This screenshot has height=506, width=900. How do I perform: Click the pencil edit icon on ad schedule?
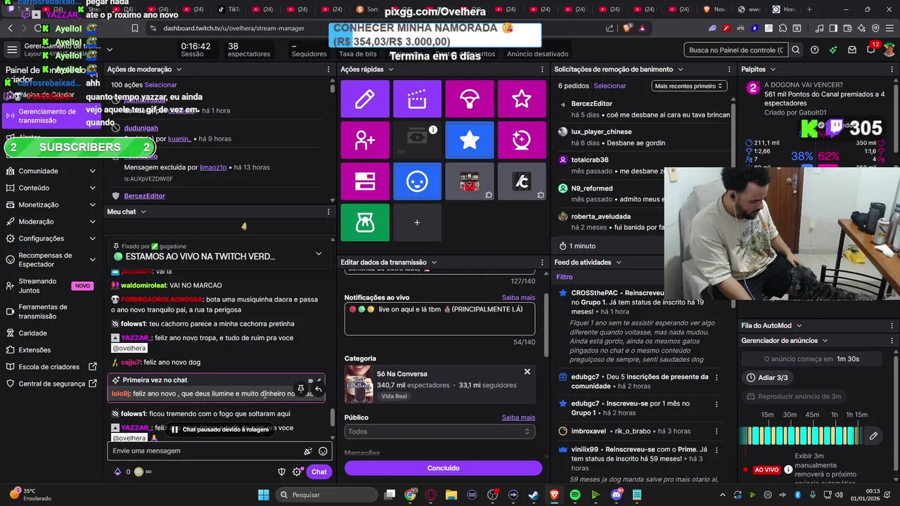[873, 436]
